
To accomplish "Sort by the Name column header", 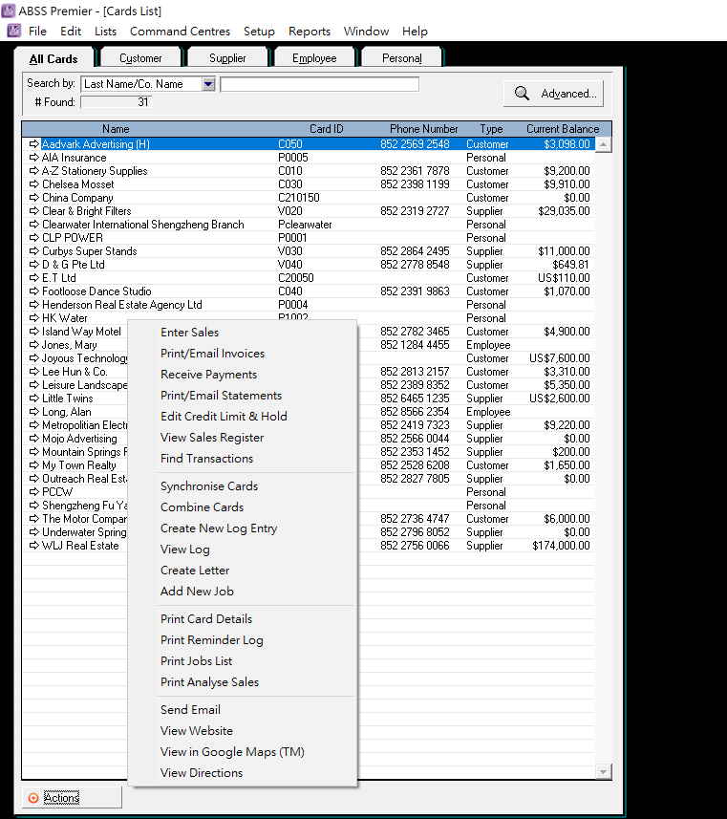I will click(x=116, y=129).
